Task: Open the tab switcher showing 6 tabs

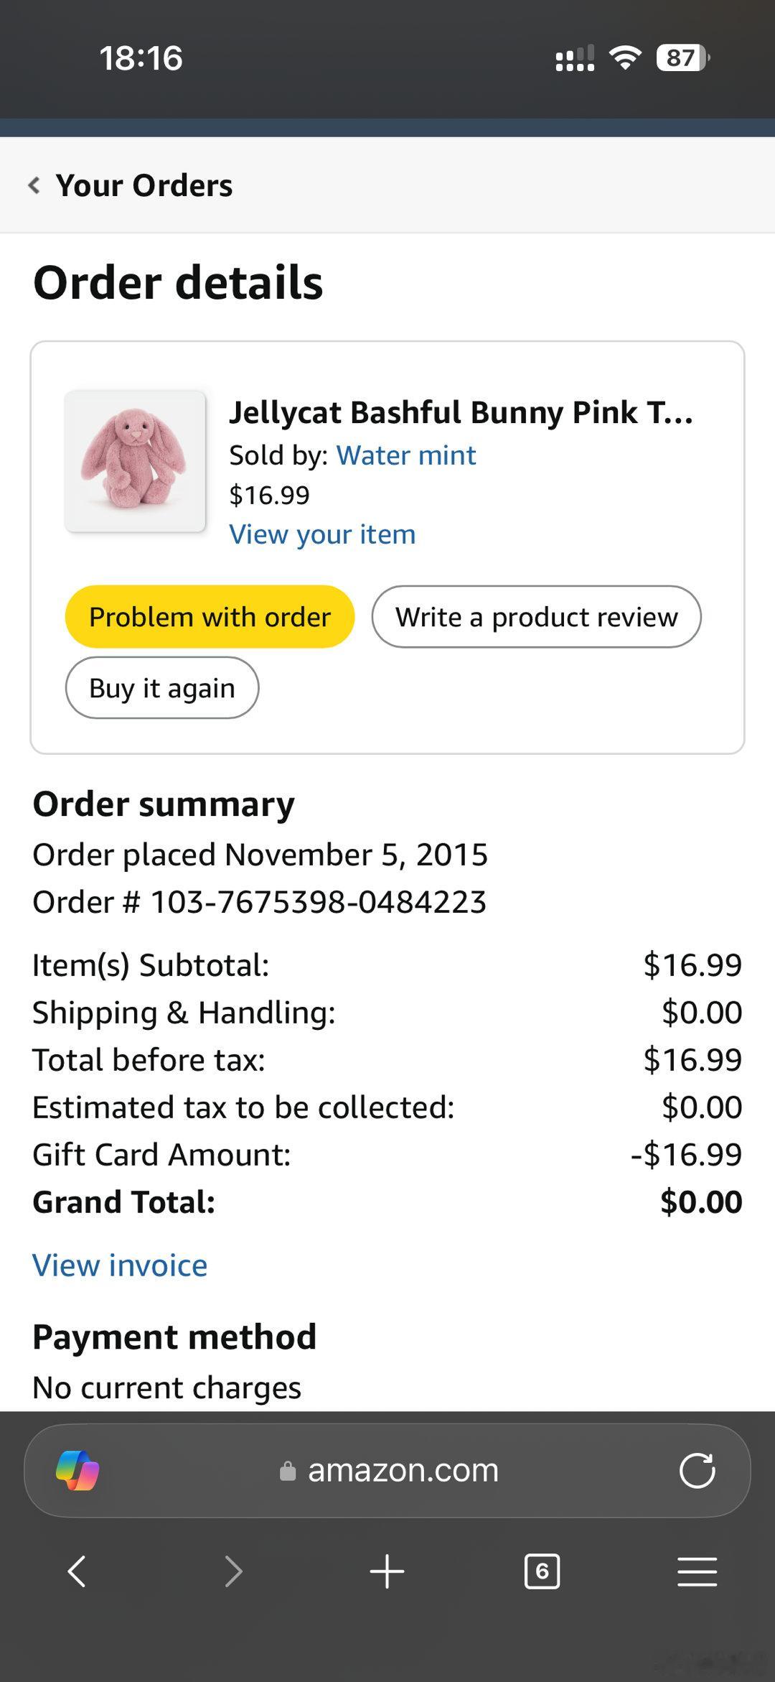Action: tap(542, 1571)
